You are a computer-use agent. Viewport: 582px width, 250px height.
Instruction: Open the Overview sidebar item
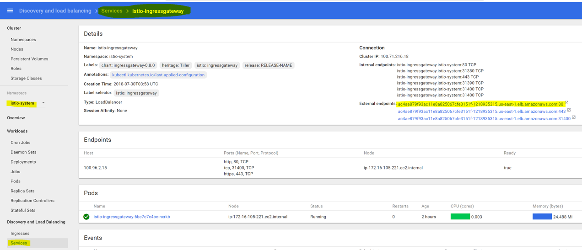pyautogui.click(x=16, y=118)
